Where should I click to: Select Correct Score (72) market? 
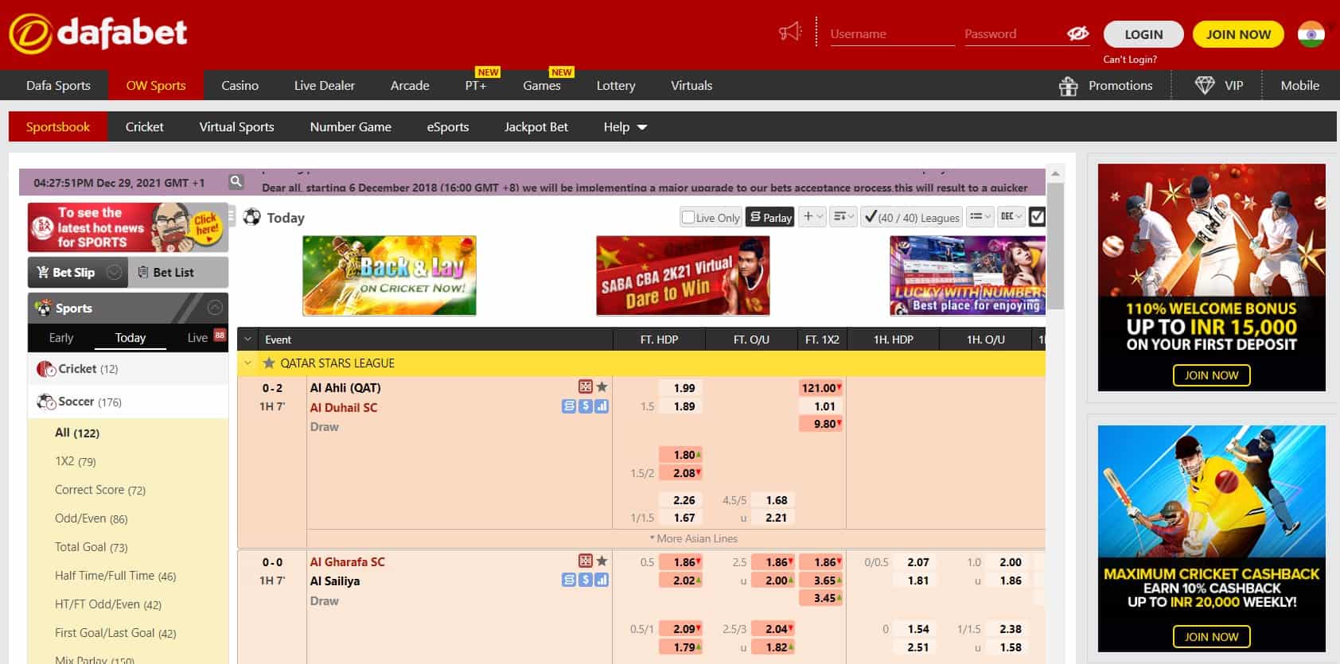(100, 490)
